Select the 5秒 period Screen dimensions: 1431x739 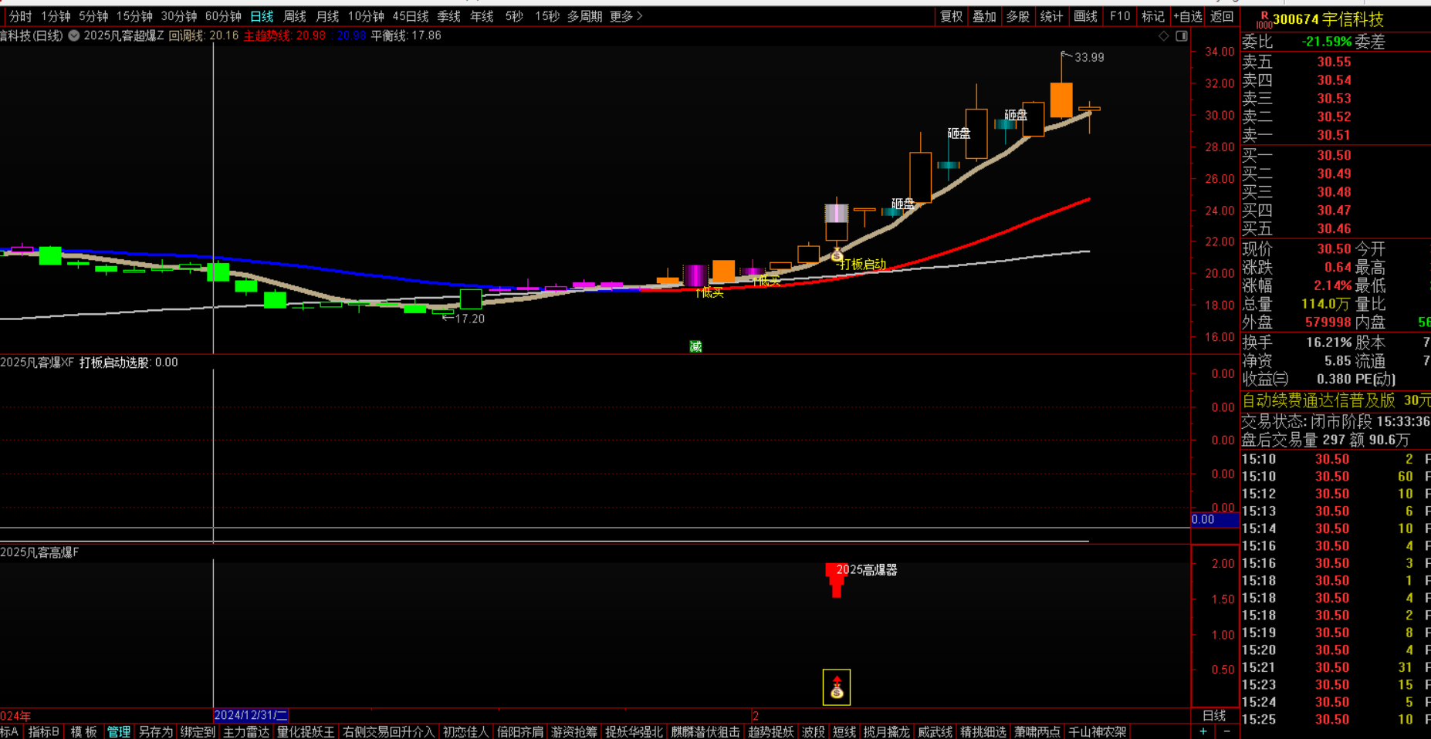click(514, 16)
